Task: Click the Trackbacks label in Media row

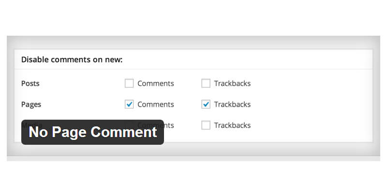Action: pyautogui.click(x=232, y=125)
